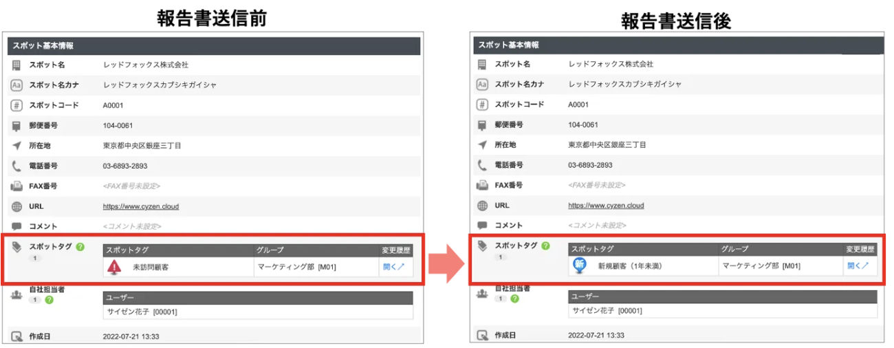
Task: Click the 新規顧客（1年未満） tag name
Action: [x=630, y=265]
